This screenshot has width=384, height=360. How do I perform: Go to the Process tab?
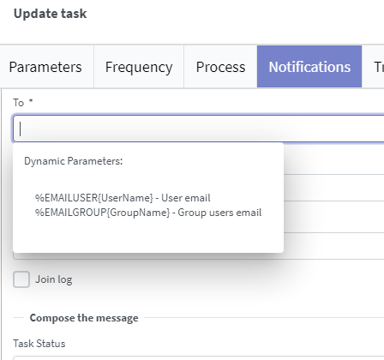point(220,67)
